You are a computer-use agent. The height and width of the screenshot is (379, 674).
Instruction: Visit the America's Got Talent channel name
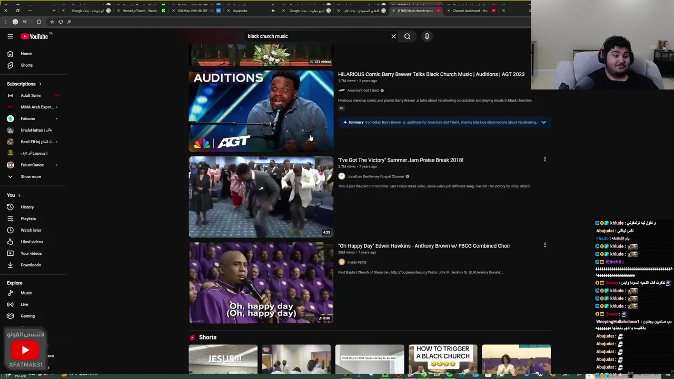click(x=363, y=91)
